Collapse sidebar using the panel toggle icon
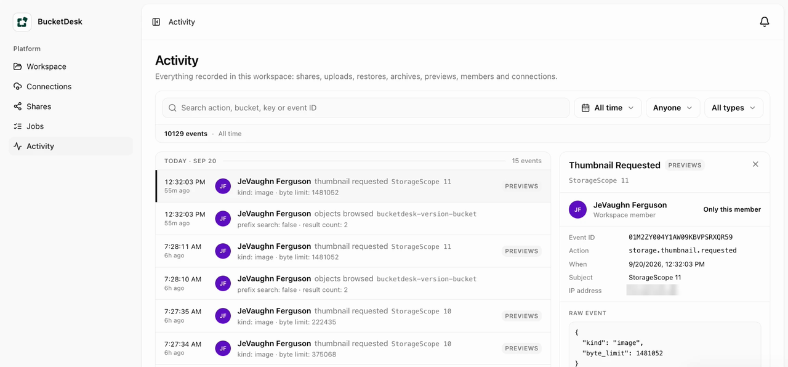This screenshot has height=367, width=788. click(x=156, y=22)
